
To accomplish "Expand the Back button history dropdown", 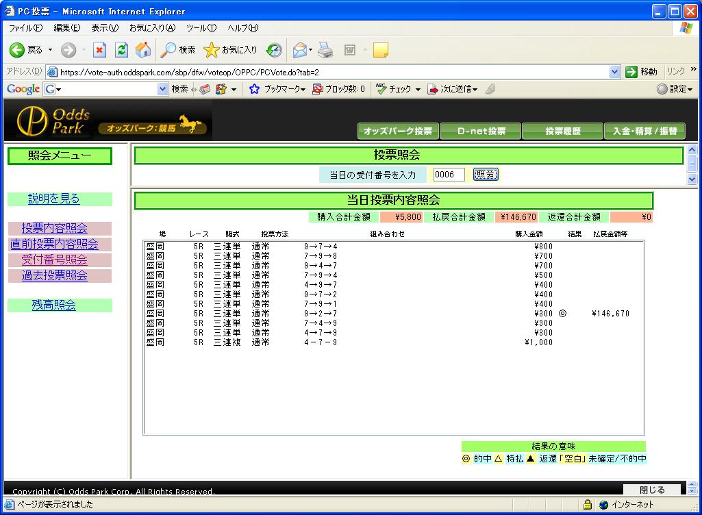I will click(50, 50).
